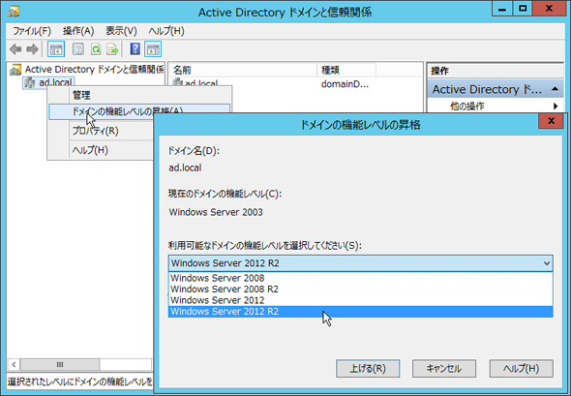This screenshot has height=396, width=571.
Task: Select ad.local in the console tree
Action: (48, 82)
